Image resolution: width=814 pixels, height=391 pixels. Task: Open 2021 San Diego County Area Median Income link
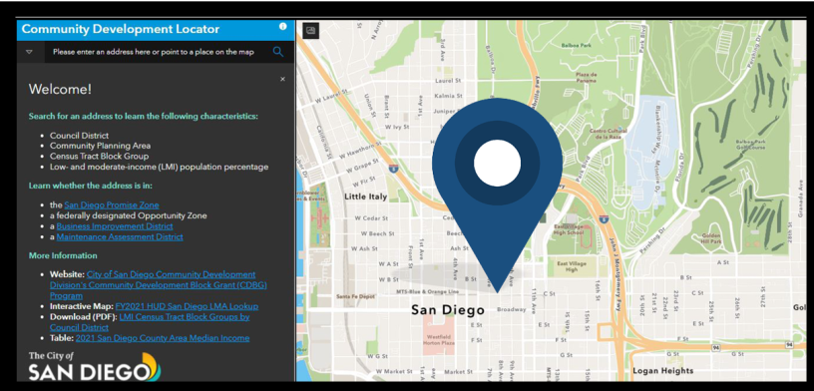(x=163, y=338)
